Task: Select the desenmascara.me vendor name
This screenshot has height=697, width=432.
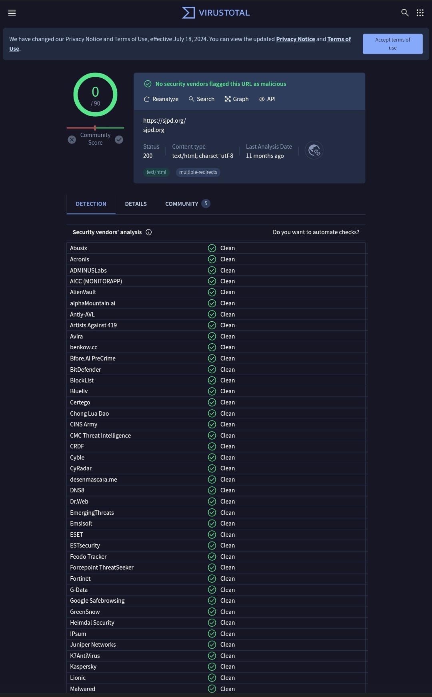Action: [x=94, y=480]
